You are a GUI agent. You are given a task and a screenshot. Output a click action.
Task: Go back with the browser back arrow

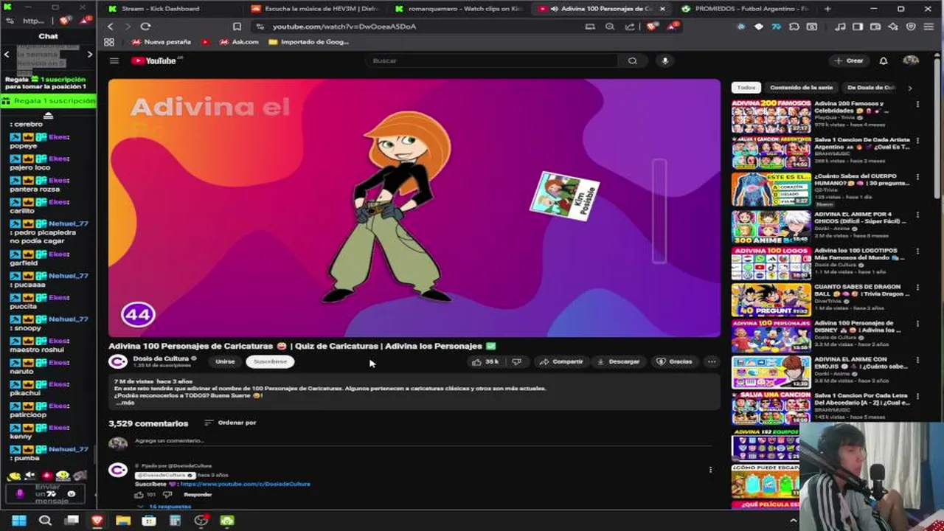click(110, 27)
